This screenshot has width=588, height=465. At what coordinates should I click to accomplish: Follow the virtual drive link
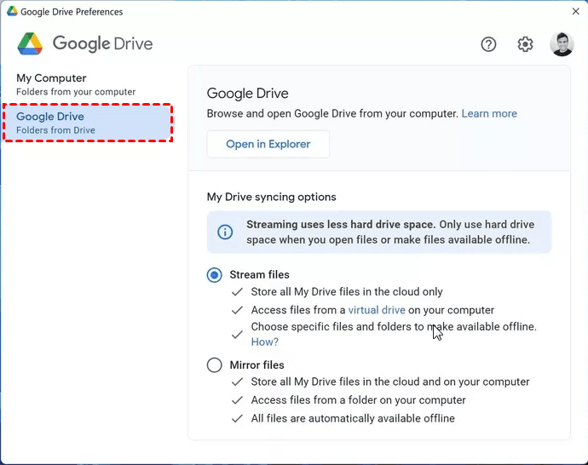pos(376,310)
